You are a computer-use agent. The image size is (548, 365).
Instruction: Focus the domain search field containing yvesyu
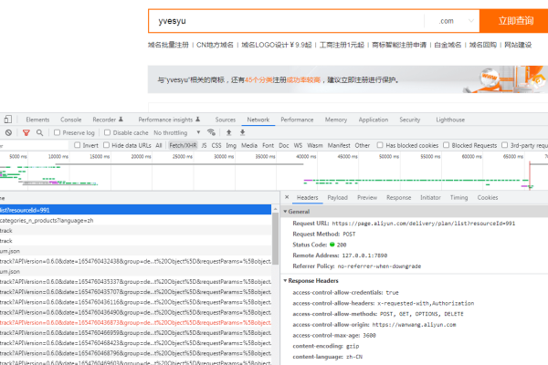286,21
